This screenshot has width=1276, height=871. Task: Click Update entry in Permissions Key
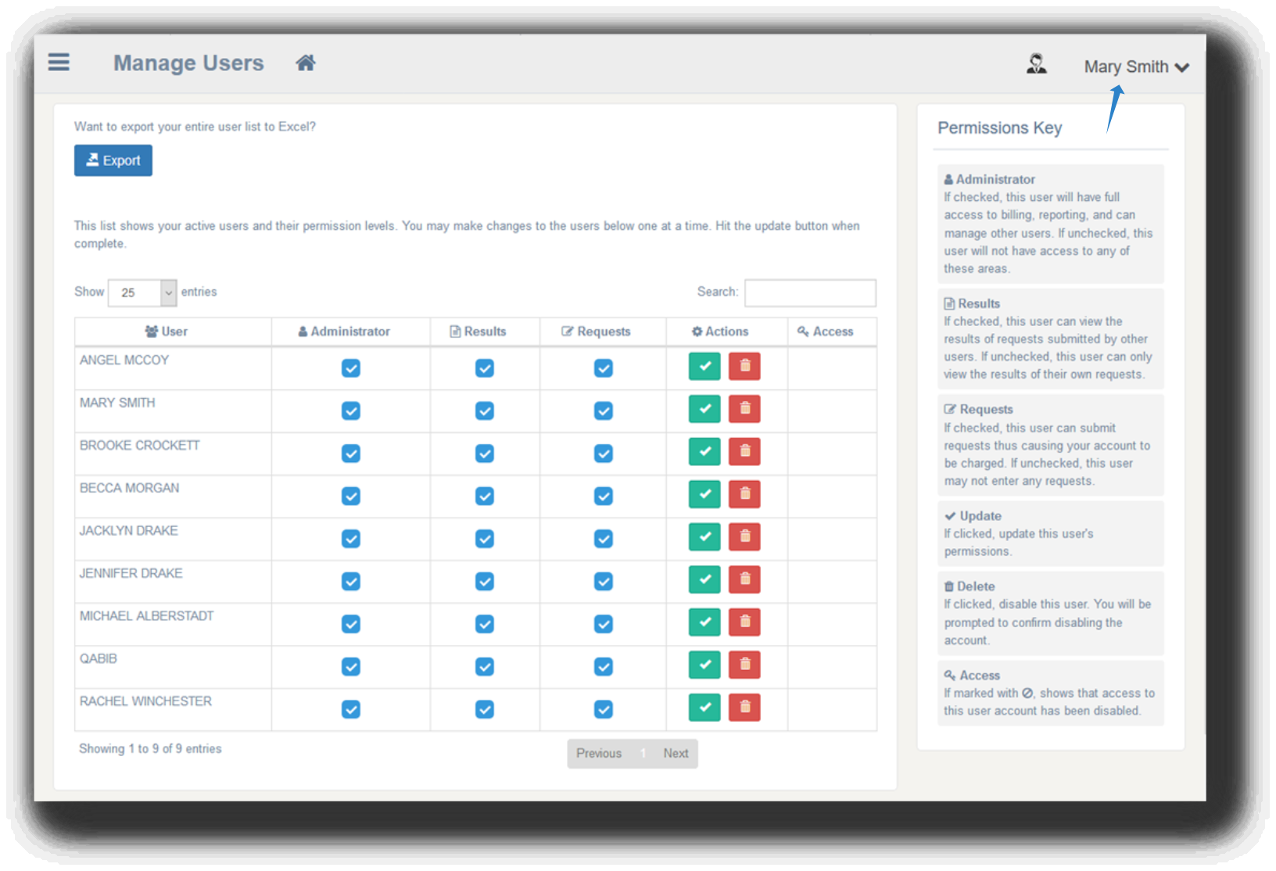click(1051, 533)
